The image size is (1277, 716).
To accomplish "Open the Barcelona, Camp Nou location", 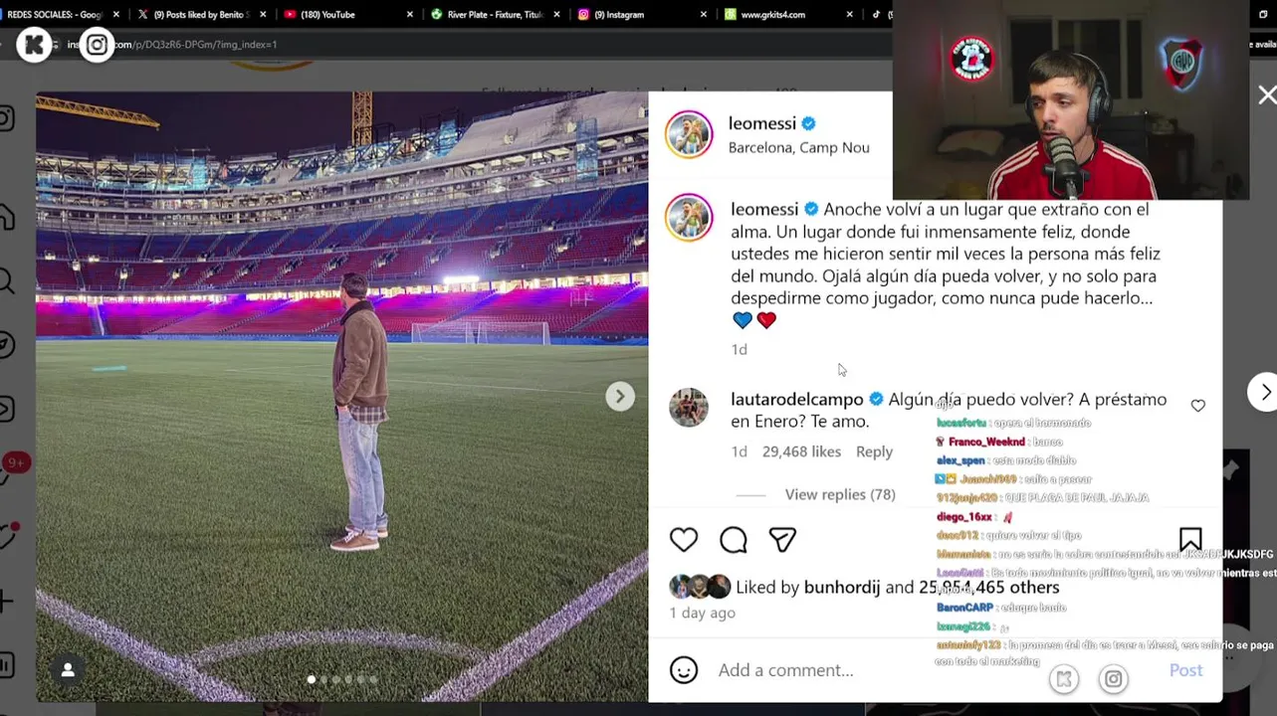I will pyautogui.click(x=799, y=147).
